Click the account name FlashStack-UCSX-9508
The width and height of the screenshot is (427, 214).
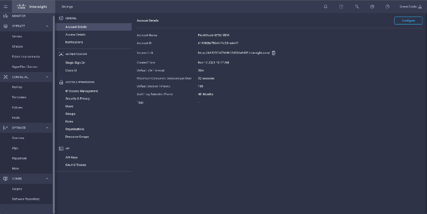[213, 35]
